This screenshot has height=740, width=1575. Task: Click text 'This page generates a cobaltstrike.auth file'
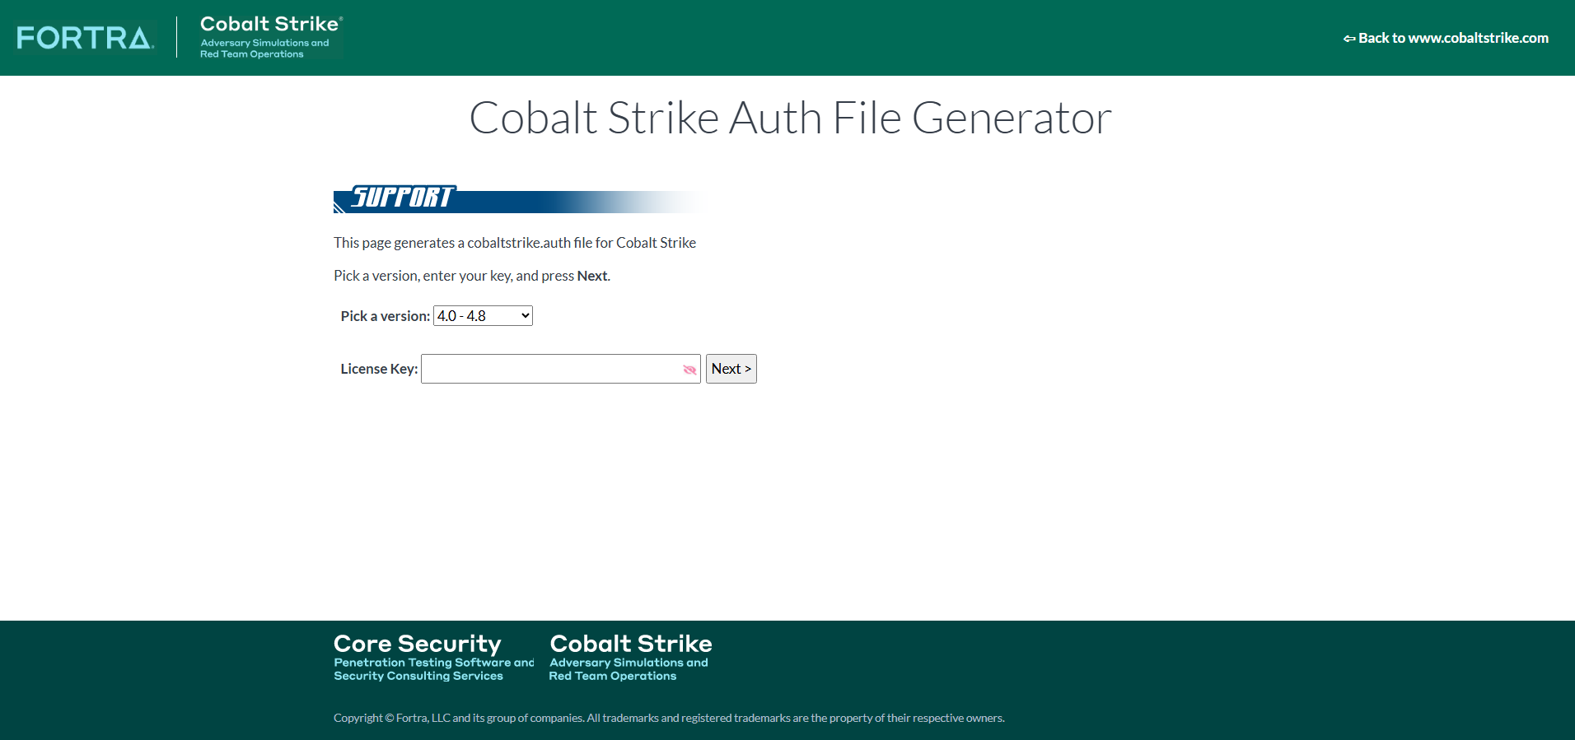pos(515,243)
